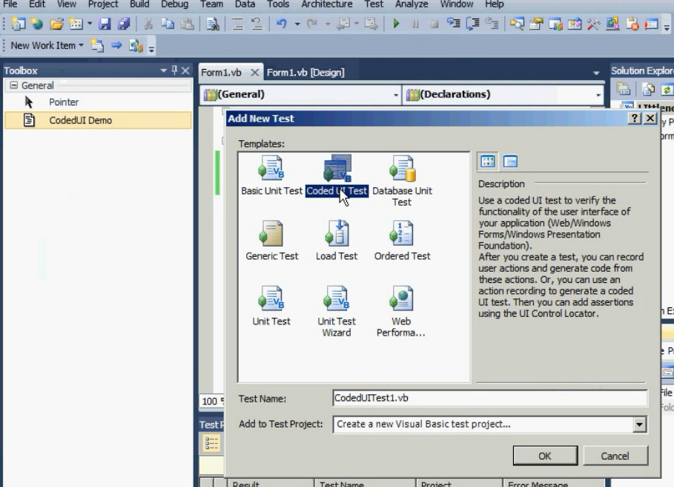
Task: Click the Add New Item toolbar icon
Action: [x=76, y=24]
